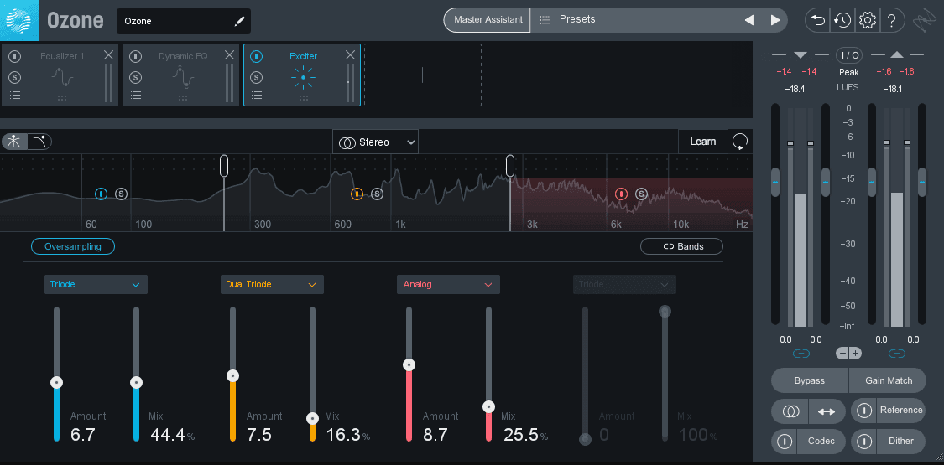Image resolution: width=944 pixels, height=465 pixels.
Task: Bypass the orange mid band
Action: [357, 194]
